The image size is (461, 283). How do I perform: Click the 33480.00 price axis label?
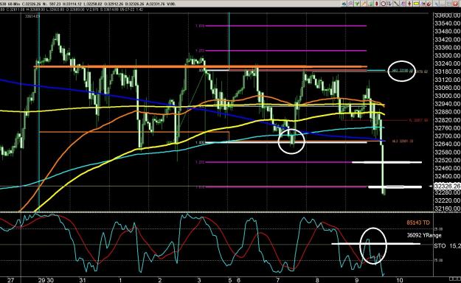click(x=447, y=32)
